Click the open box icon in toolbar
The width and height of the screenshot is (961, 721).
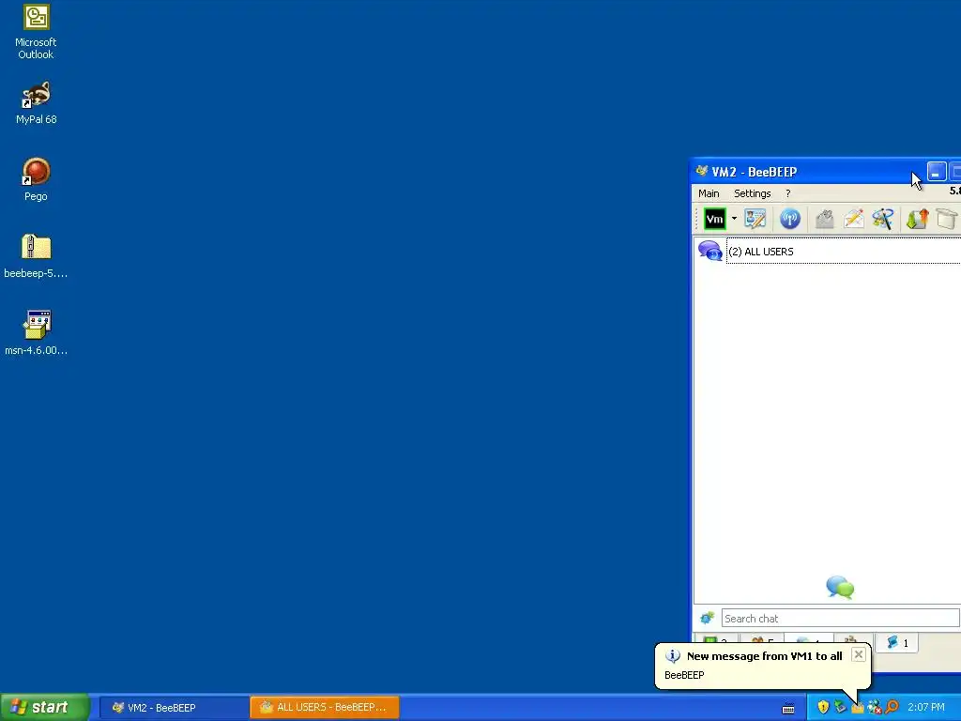948,219
